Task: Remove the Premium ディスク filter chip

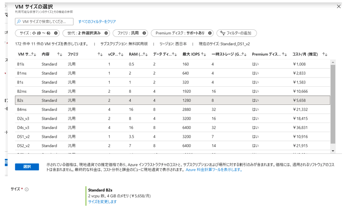Action: coord(210,33)
